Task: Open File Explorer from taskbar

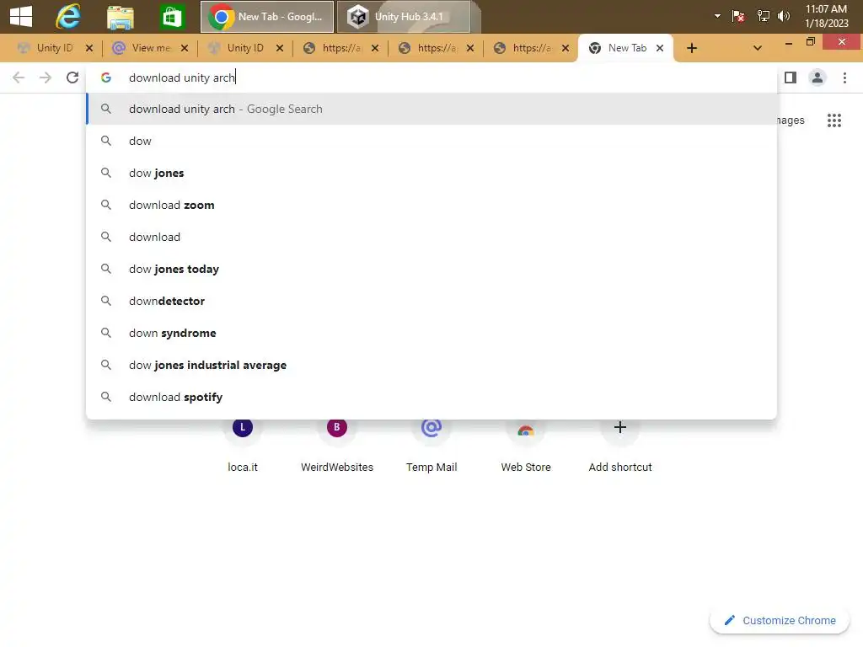Action: click(x=121, y=17)
